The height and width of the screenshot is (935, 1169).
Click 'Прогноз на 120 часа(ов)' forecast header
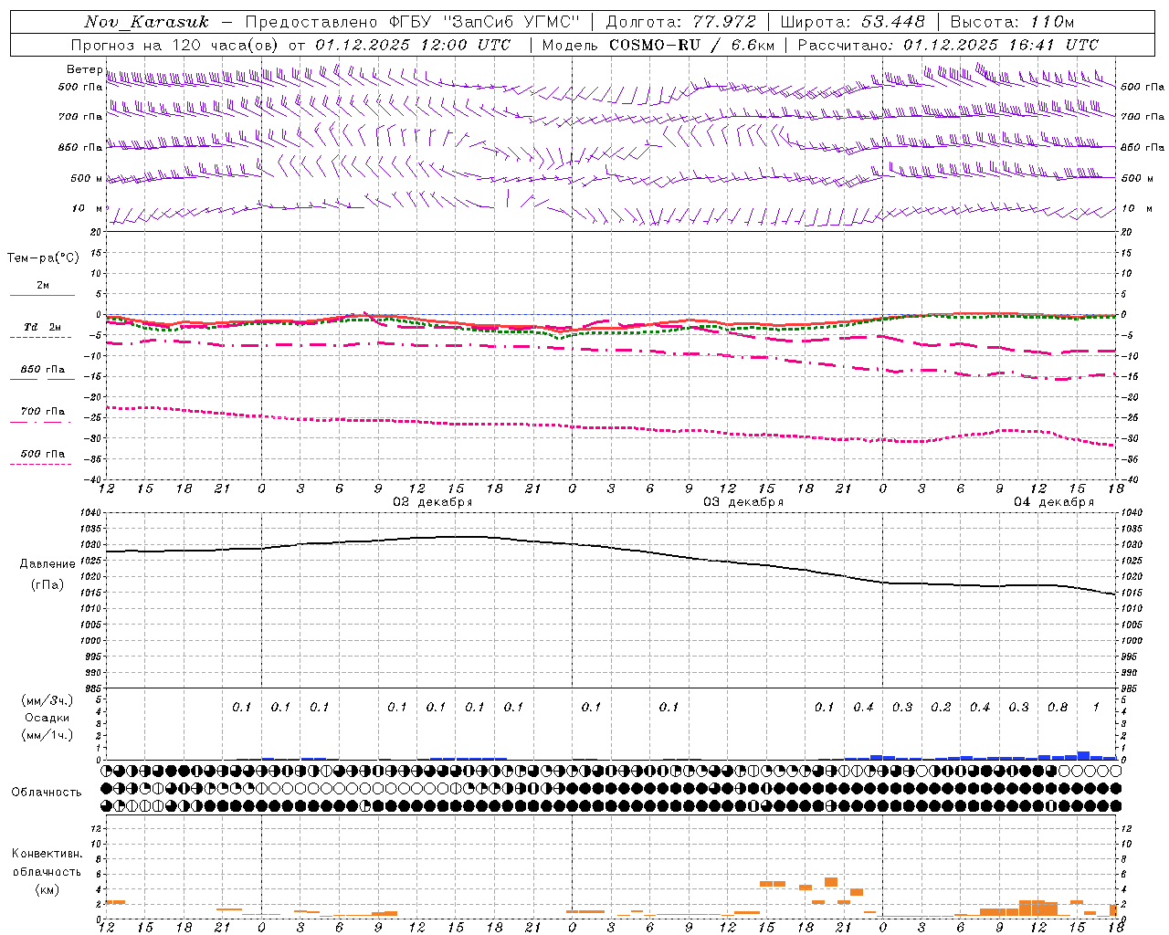(175, 45)
